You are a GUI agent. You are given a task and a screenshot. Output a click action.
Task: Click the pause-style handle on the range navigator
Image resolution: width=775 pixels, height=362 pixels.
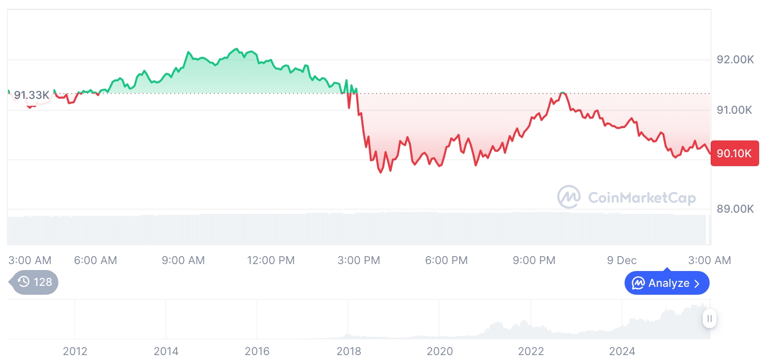(709, 318)
